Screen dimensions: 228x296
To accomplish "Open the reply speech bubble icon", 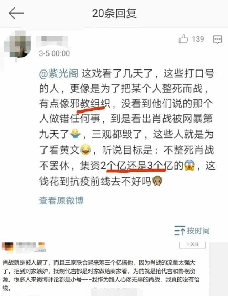I will pos(217,40).
